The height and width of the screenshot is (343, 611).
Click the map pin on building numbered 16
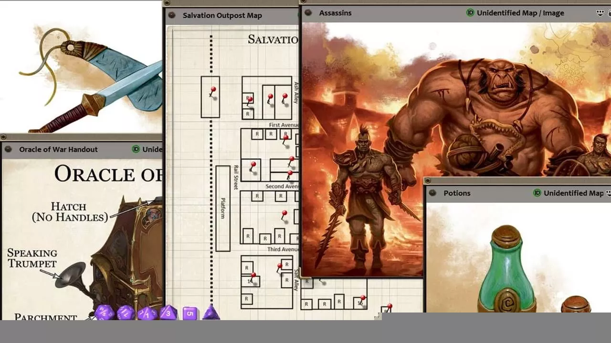[x=363, y=300]
